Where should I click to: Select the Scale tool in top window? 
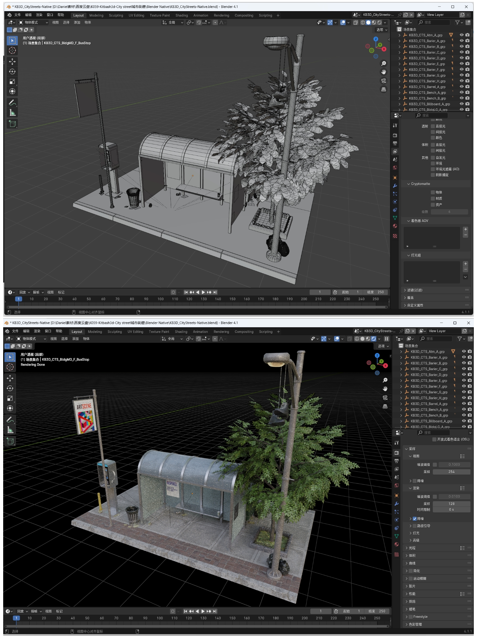[12, 81]
